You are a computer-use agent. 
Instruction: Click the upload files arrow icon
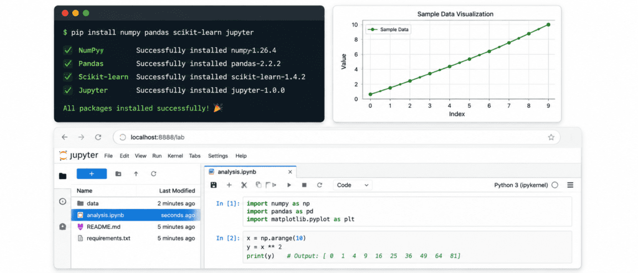[x=136, y=174]
